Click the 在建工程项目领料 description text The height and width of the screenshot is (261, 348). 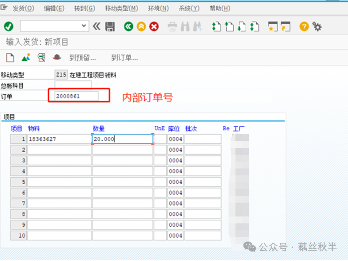(93, 75)
